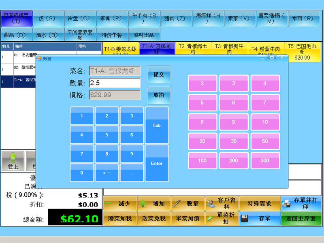Select menu item T5 巴国毛血旺
Image resolution: width=324 pixels, height=243 pixels.
coord(303,52)
